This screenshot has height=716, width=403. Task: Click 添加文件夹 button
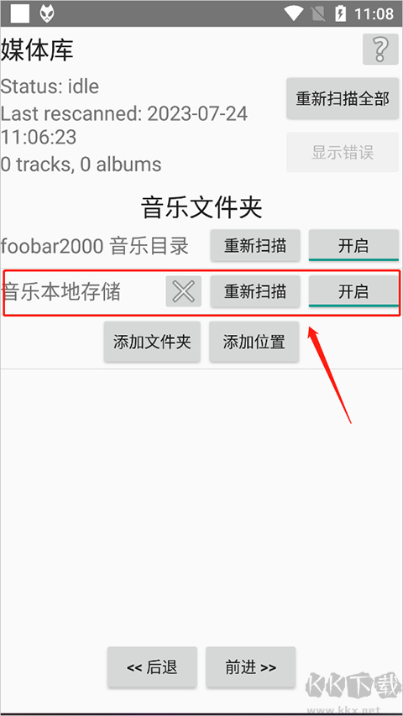point(152,342)
